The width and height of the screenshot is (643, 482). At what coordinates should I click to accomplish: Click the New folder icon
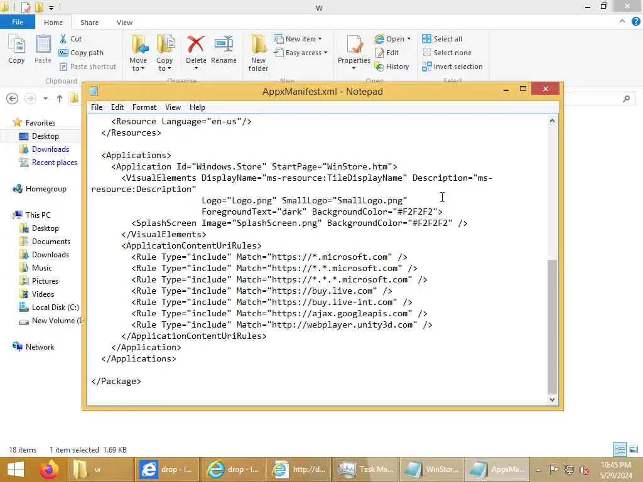click(x=258, y=45)
